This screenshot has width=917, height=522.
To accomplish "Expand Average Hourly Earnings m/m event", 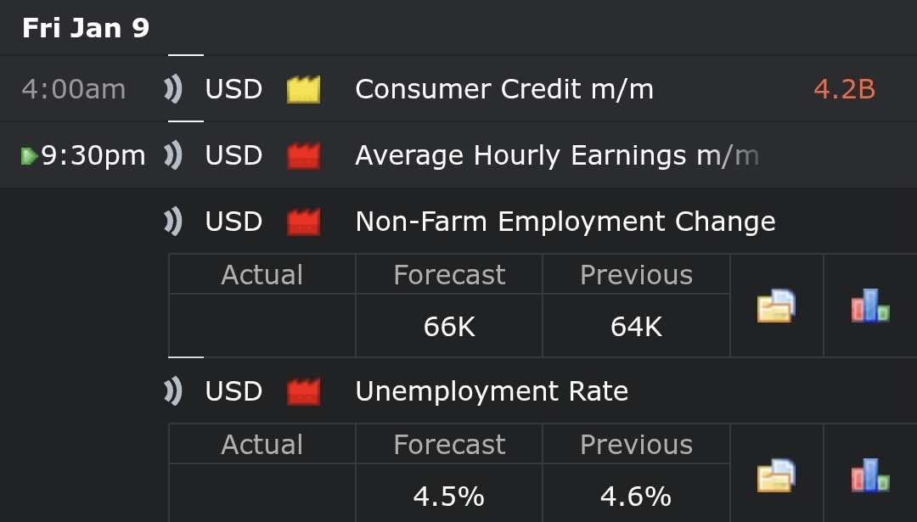I will [x=556, y=155].
